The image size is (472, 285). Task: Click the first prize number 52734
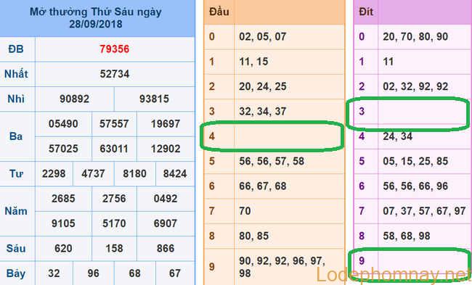coord(115,74)
